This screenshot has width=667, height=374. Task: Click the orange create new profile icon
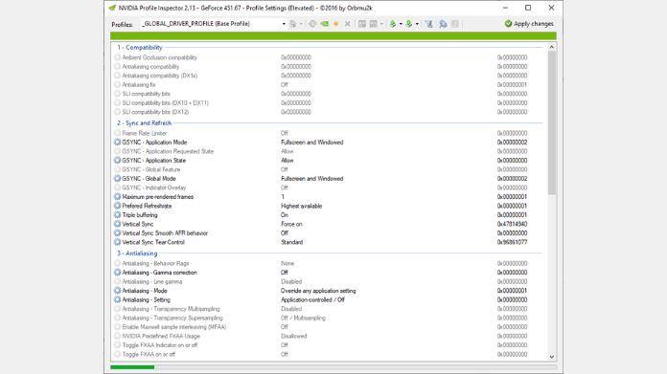click(336, 24)
